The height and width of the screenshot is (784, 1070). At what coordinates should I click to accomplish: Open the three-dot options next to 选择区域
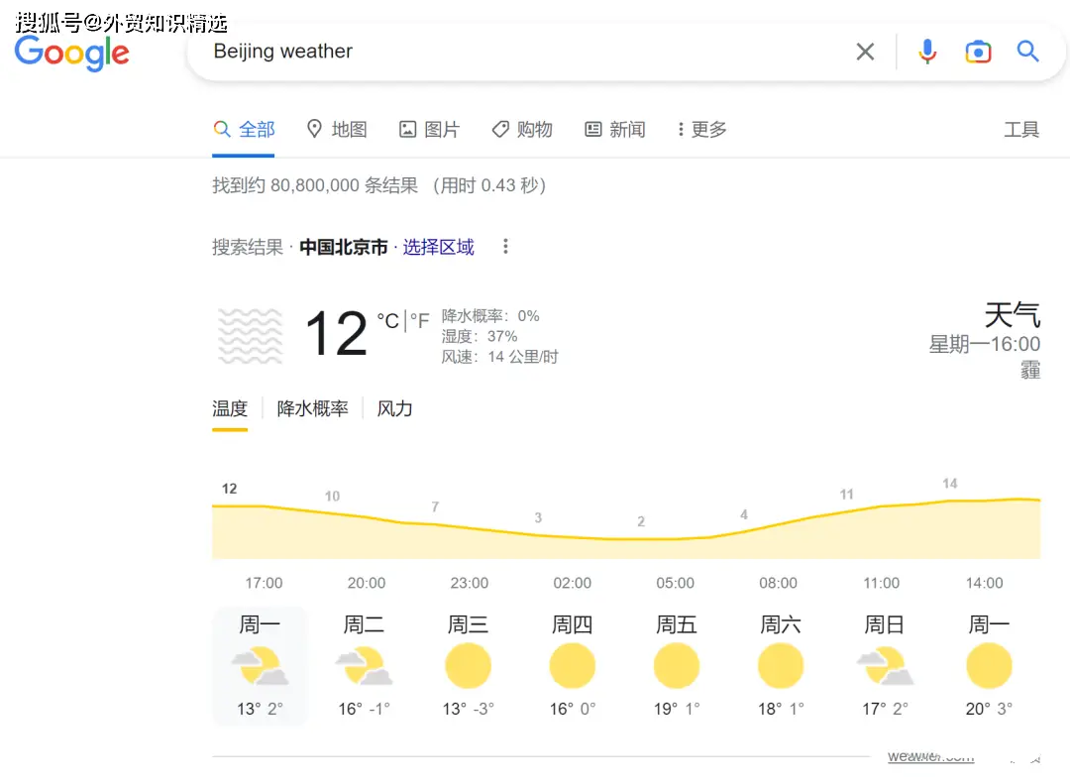[x=505, y=246]
